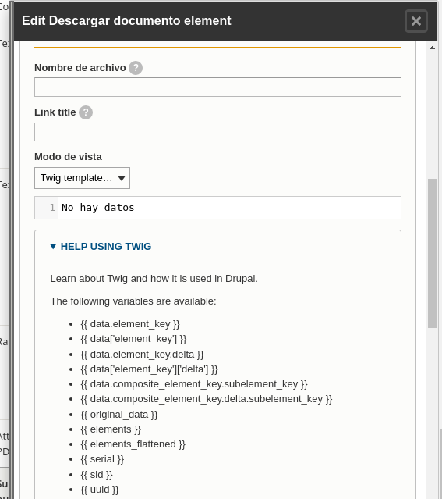
Task: Collapse the HELP USING TWIG section
Action: [x=101, y=246]
